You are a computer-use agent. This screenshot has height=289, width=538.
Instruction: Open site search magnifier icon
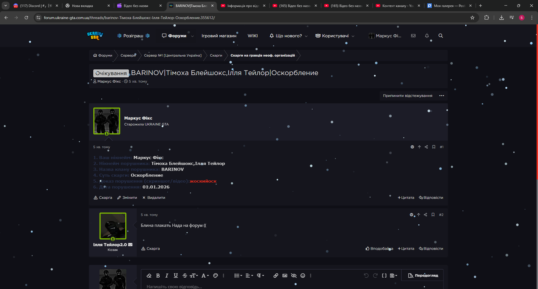pos(440,36)
